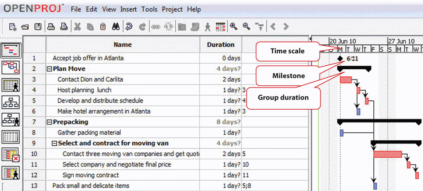Open a project with the folder icon

pyautogui.click(x=25, y=27)
